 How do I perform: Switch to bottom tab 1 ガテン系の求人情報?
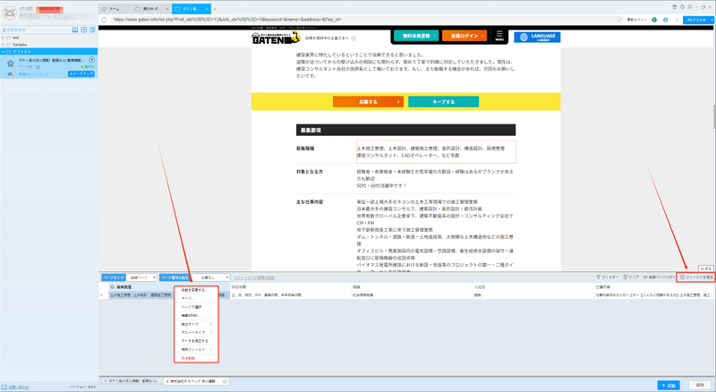[132, 380]
